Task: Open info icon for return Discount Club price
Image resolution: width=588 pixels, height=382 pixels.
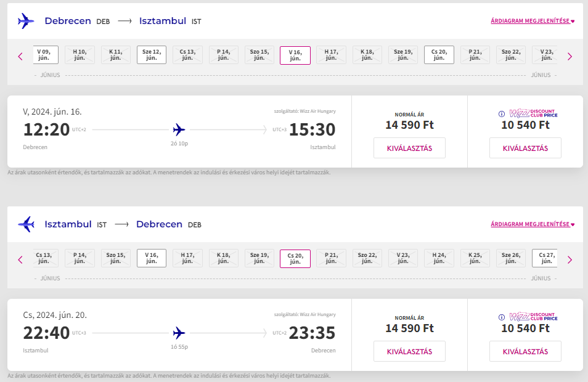Action: click(x=501, y=317)
